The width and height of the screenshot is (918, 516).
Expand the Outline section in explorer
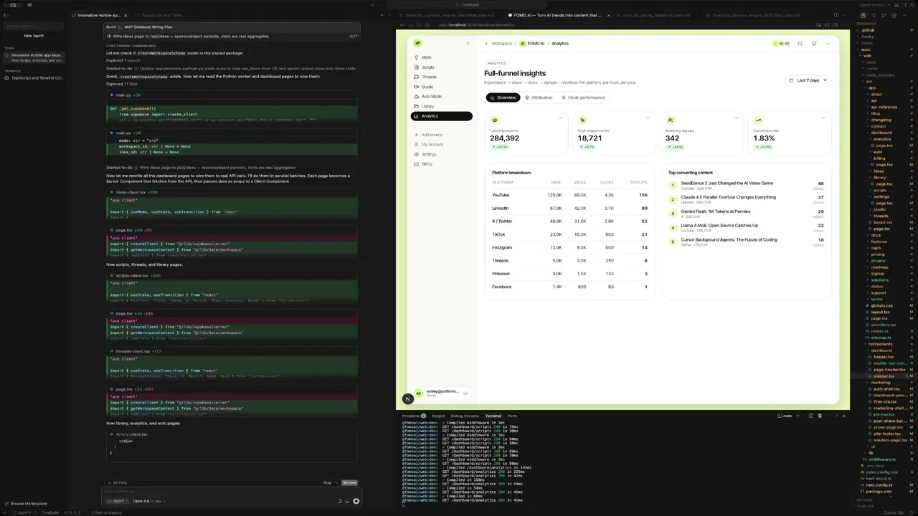869,500
